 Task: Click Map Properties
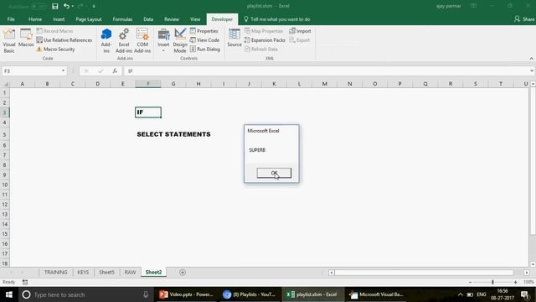point(264,31)
